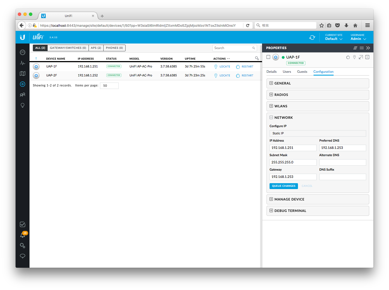The height and width of the screenshot is (290, 389).
Task: Restart the UAP-2F device
Action: pyautogui.click(x=245, y=76)
